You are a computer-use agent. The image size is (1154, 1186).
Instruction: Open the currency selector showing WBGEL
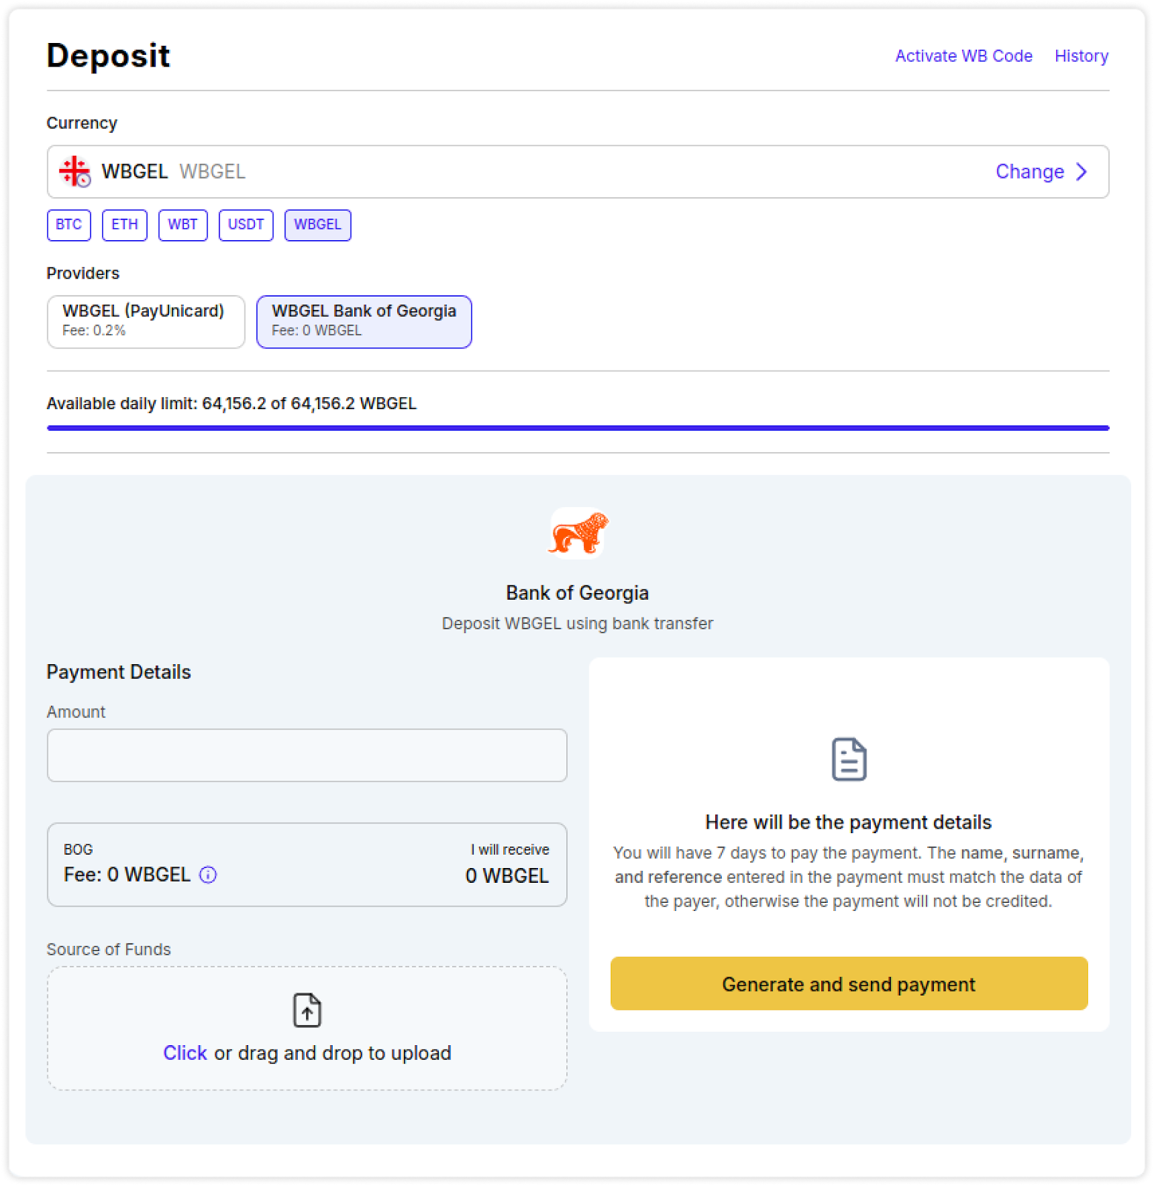pos(519,172)
